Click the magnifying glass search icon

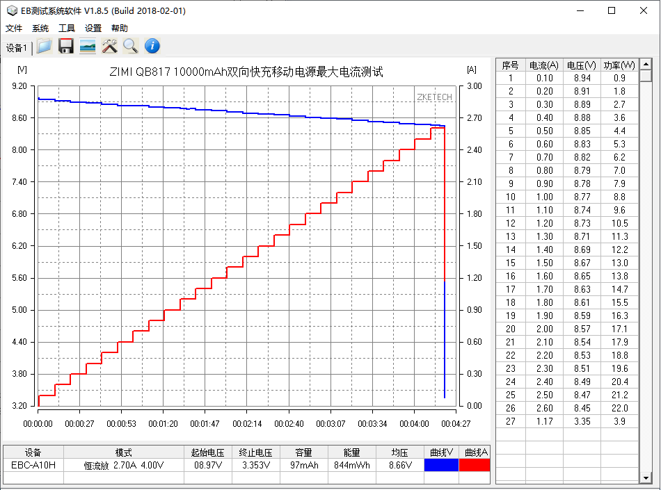point(131,46)
